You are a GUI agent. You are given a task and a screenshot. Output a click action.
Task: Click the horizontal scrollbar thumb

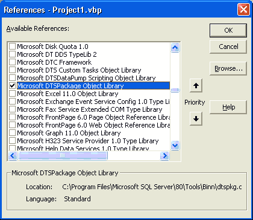pos(63,156)
